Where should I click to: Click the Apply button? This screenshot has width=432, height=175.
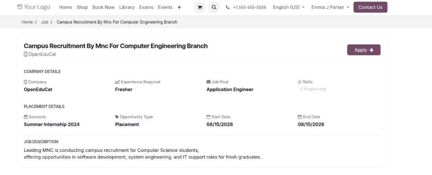[364, 50]
